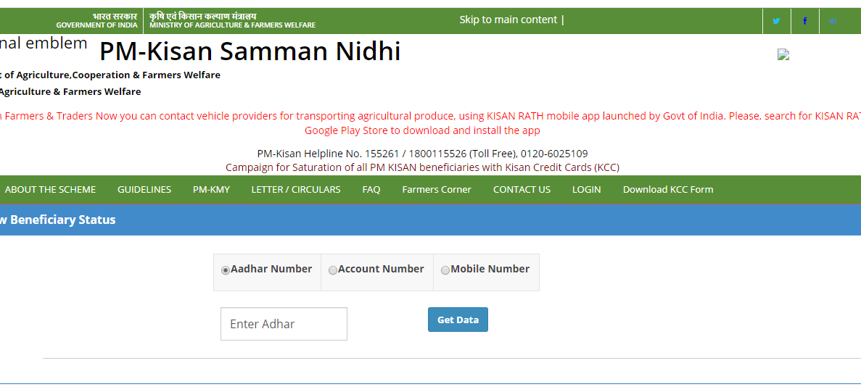
Task: Click the broken image icon at right header
Action: 783,54
